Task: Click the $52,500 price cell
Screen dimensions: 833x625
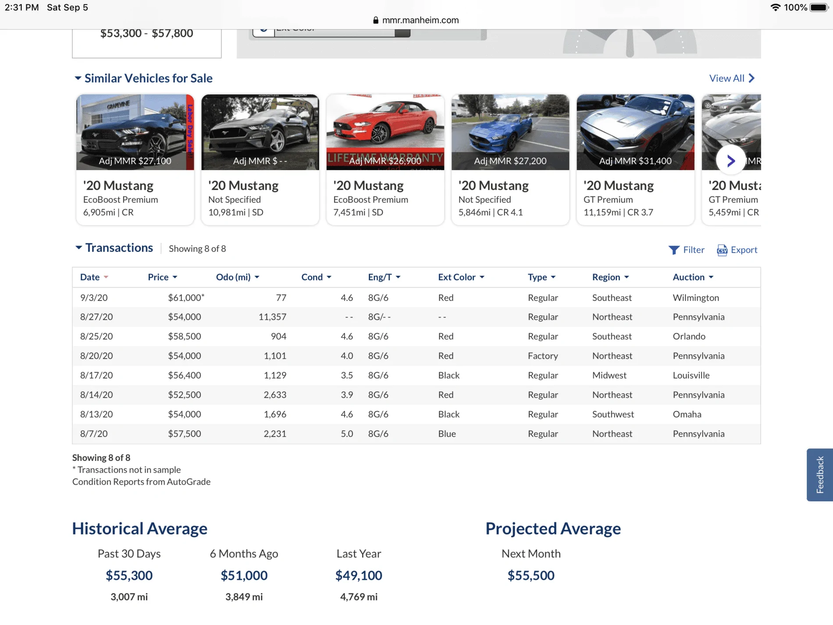Action: coord(185,395)
